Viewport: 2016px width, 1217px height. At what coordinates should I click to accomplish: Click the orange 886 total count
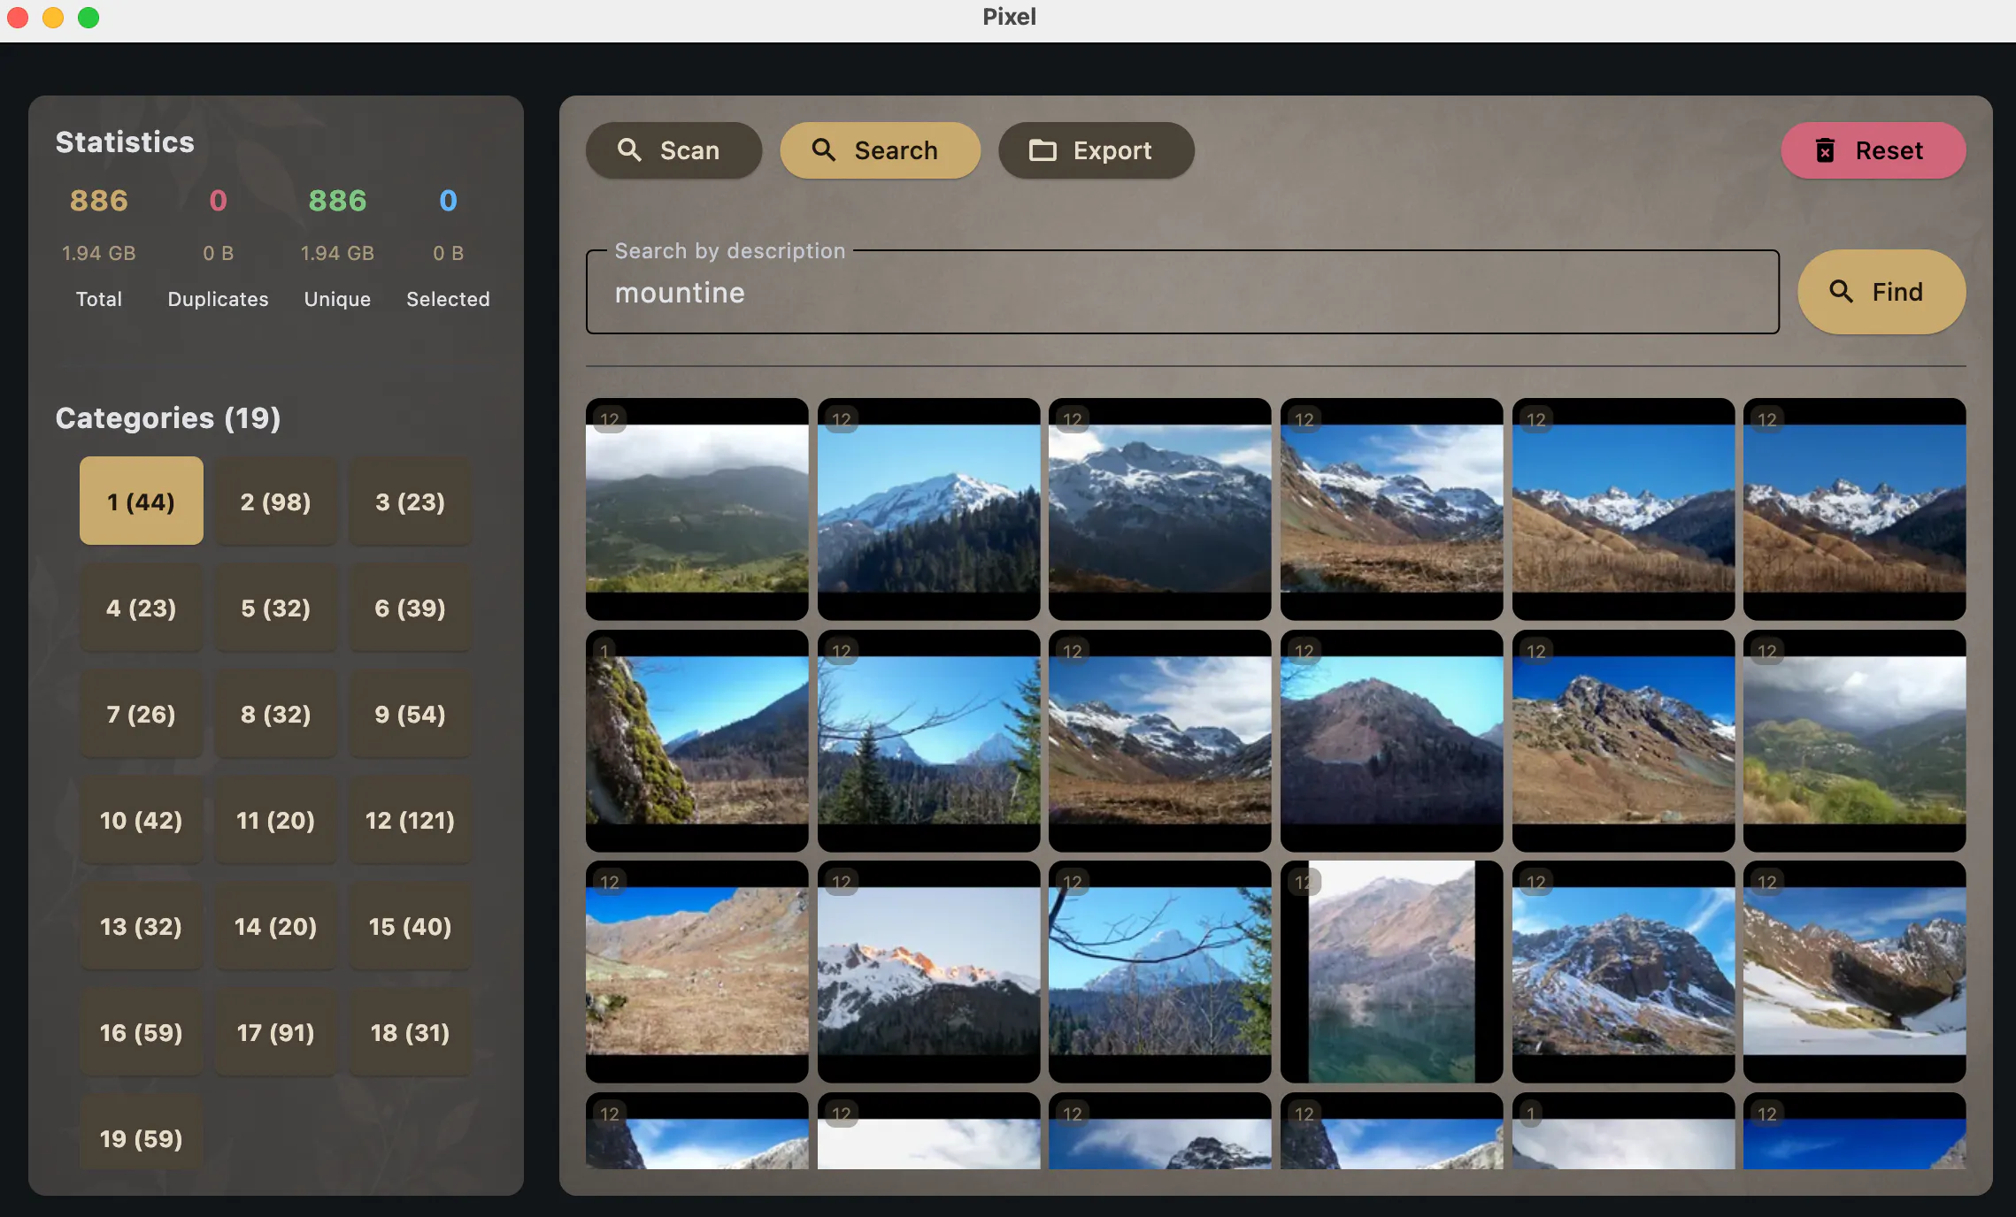[99, 201]
